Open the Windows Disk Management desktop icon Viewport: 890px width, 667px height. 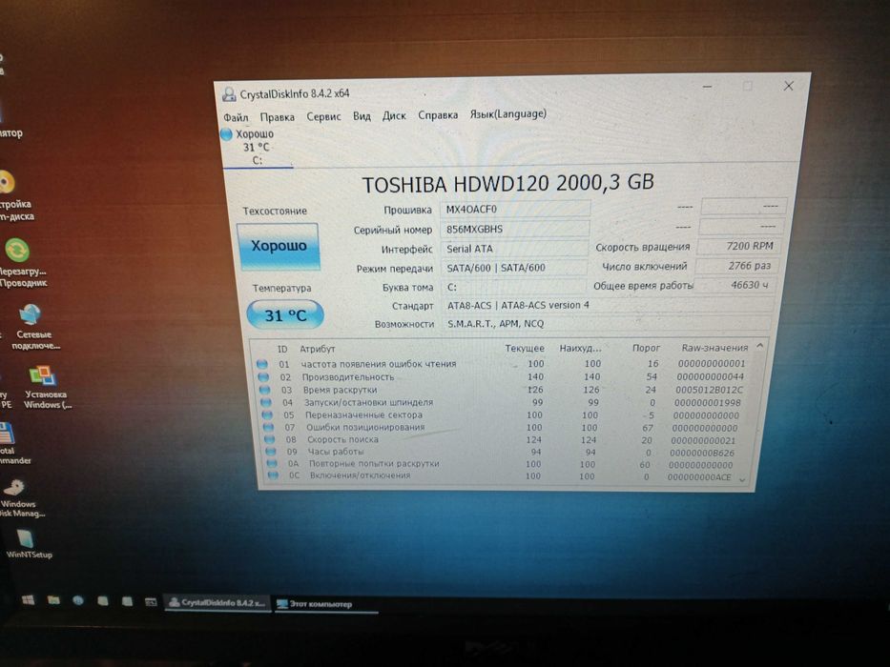[x=19, y=498]
